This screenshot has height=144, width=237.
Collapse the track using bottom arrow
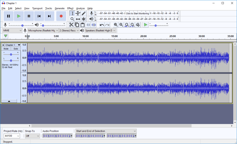pyautogui.click(x=9, y=101)
